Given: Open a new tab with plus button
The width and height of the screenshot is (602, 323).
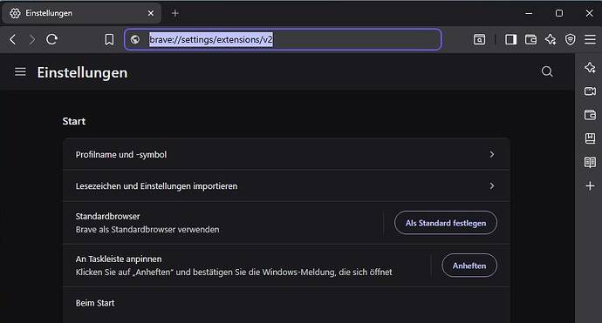Looking at the screenshot, I should click(175, 13).
